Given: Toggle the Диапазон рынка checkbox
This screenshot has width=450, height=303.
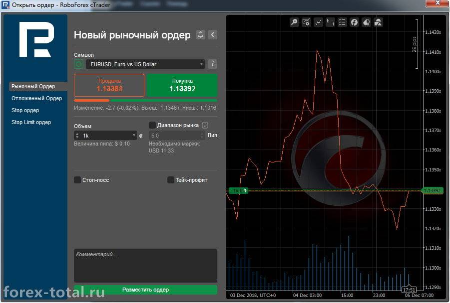Looking at the screenshot, I should 152,125.
